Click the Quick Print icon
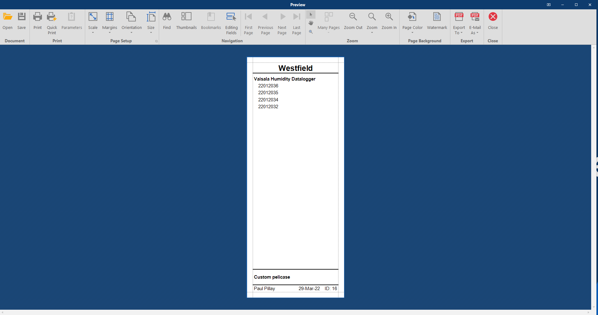Viewport: 598px width, 315px height. click(x=52, y=17)
